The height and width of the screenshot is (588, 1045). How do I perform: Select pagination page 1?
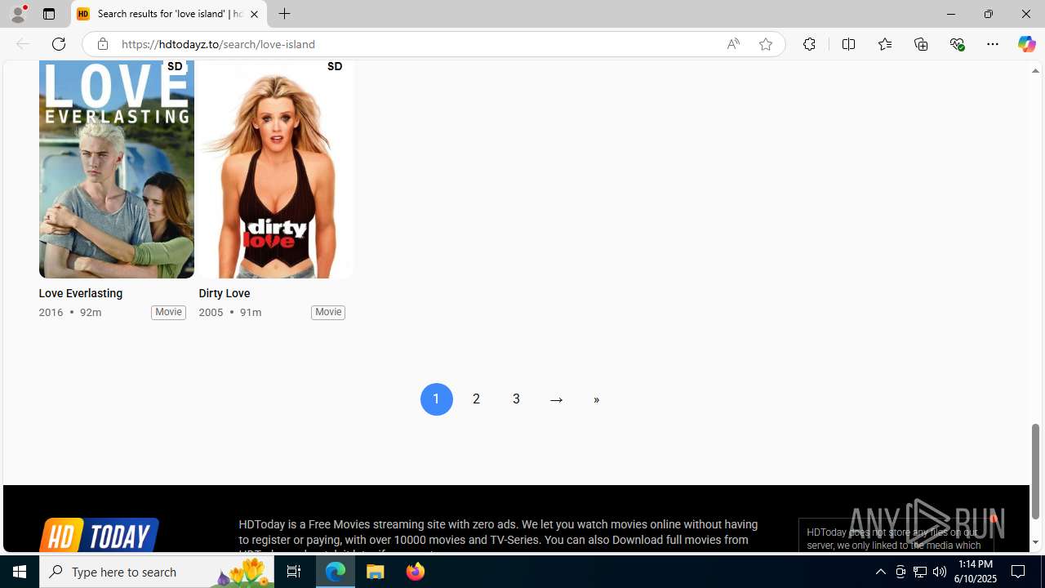point(436,399)
